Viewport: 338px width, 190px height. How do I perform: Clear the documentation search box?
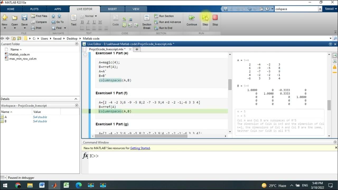pyautogui.click(x=320, y=9)
